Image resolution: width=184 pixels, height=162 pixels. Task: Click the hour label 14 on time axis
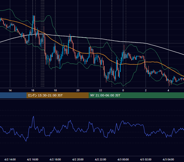click(10, 90)
